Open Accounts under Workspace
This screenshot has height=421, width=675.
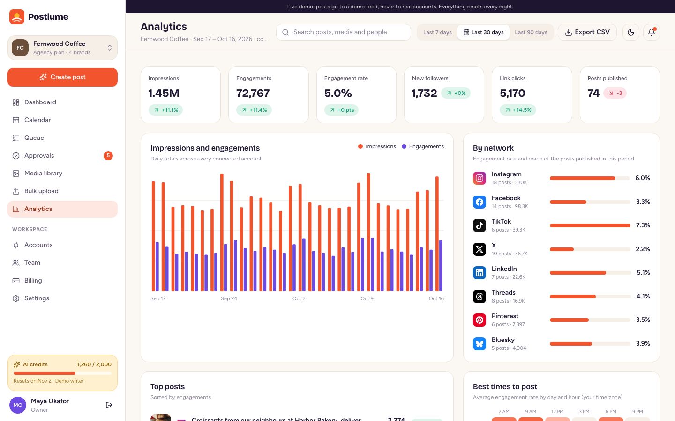(x=62, y=245)
